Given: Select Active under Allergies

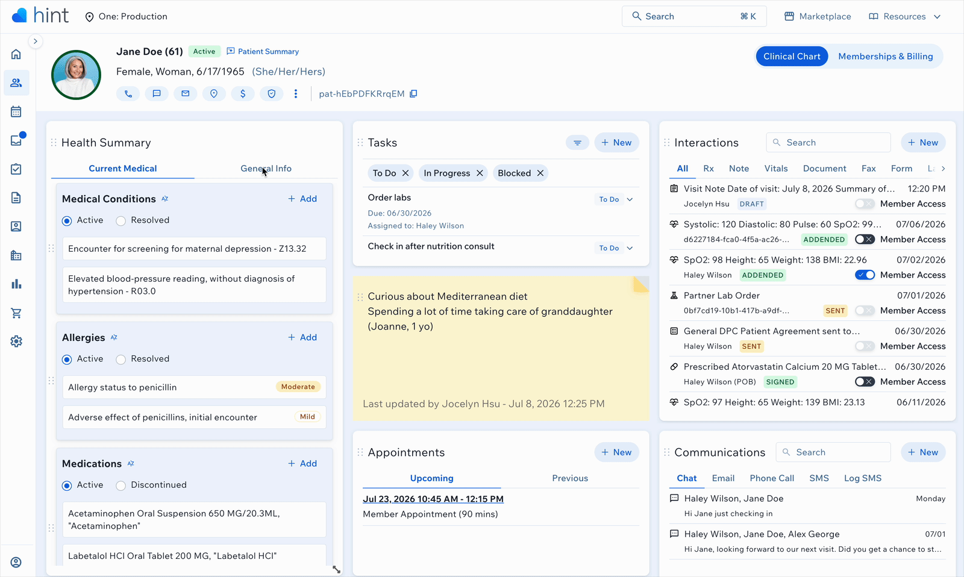Looking at the screenshot, I should click(x=67, y=359).
